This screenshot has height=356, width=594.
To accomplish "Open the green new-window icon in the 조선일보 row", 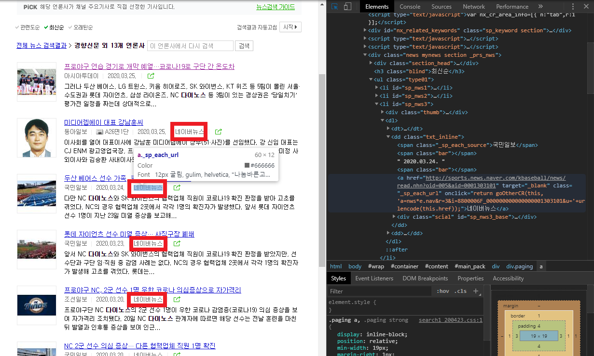I will pos(177,299).
